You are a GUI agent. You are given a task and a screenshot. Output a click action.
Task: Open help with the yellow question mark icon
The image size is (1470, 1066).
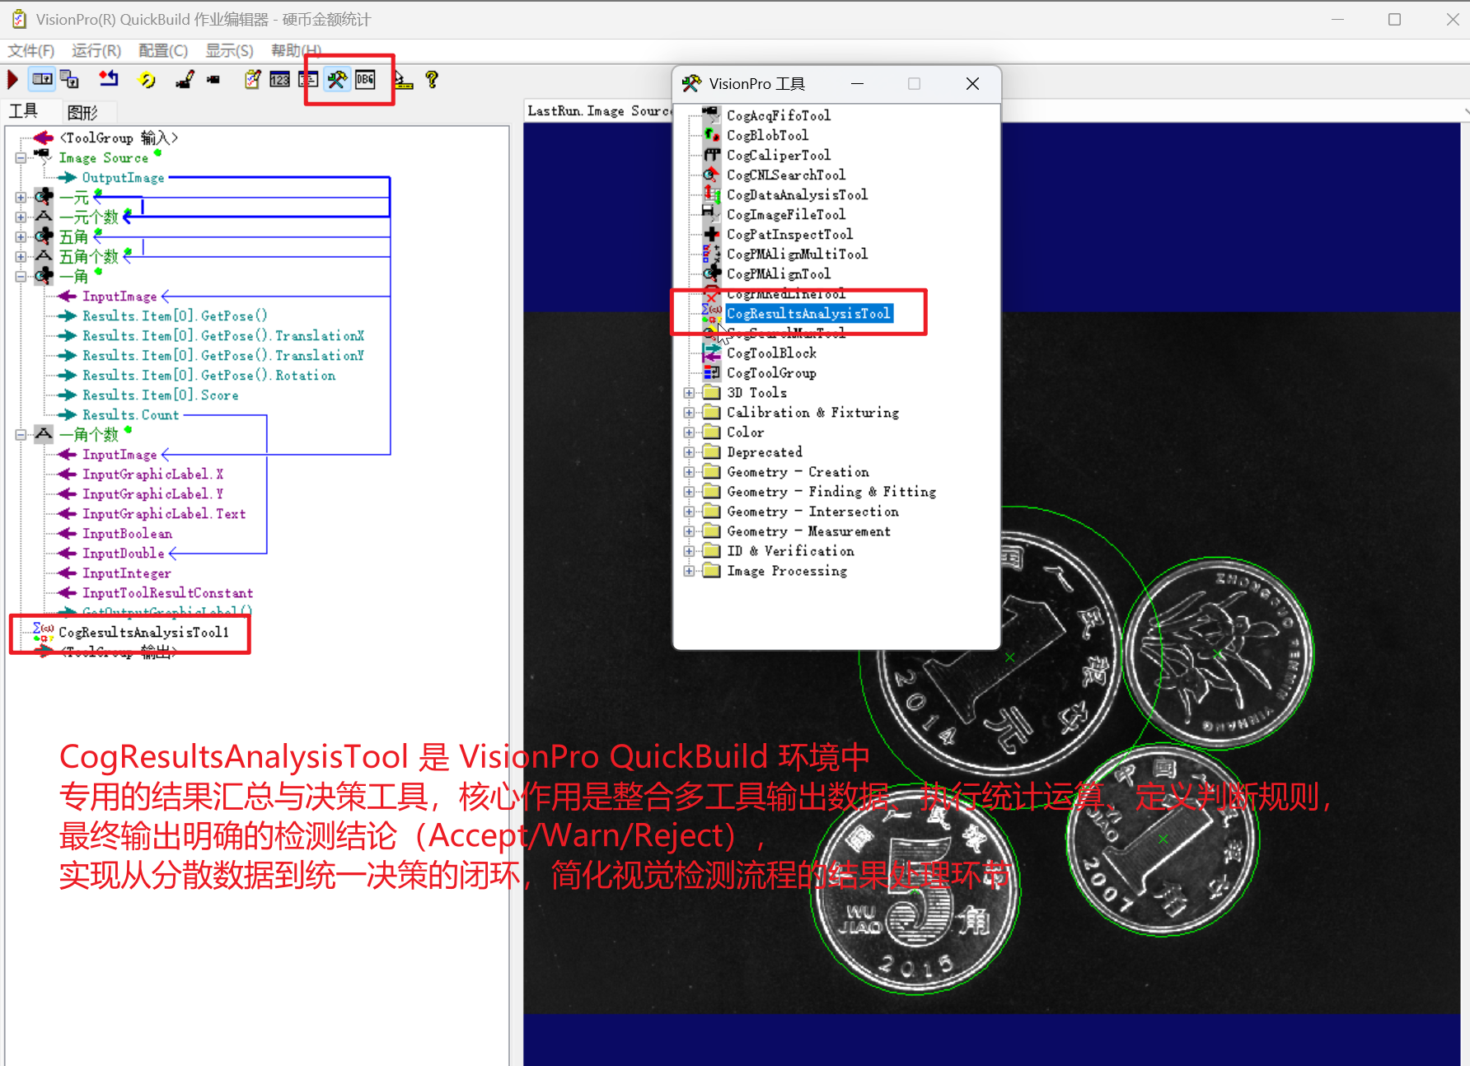432,80
